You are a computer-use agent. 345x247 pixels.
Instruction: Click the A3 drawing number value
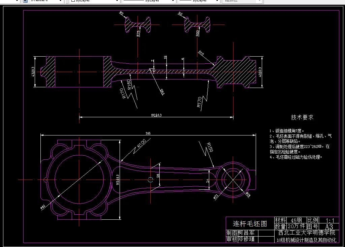pos(329,226)
